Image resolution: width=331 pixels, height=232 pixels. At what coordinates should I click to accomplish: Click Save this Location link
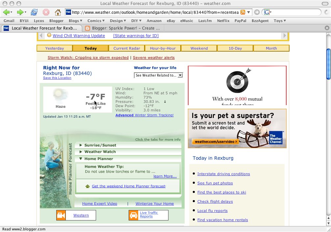(x=57, y=78)
